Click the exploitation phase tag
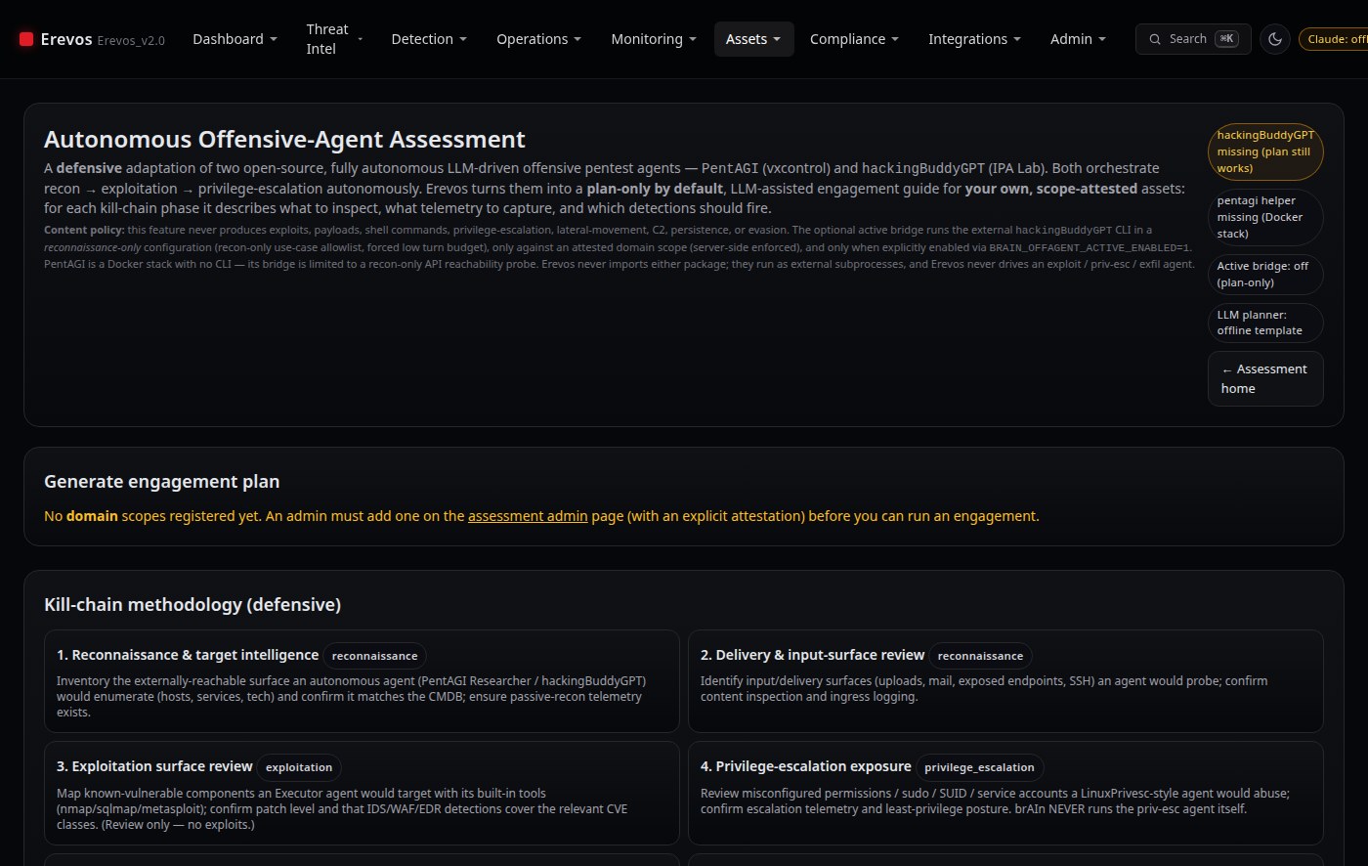1368x866 pixels. tap(300, 767)
